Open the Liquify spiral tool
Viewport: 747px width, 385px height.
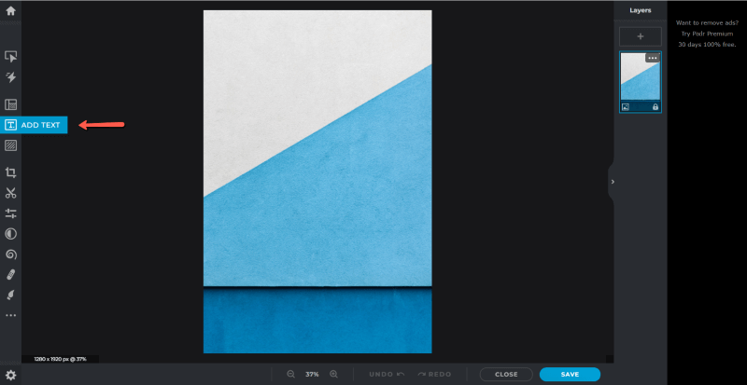[10, 254]
